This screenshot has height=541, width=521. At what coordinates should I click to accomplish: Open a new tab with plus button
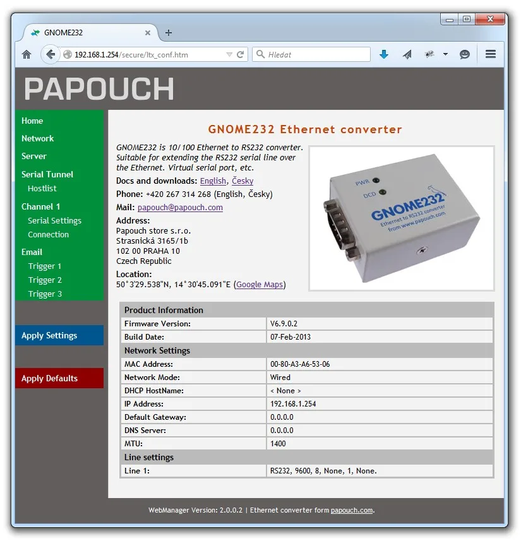[x=169, y=33]
